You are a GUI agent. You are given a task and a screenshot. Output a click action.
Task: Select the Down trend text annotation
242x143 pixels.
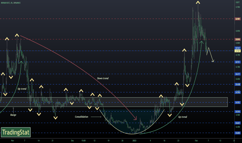coord(103,78)
